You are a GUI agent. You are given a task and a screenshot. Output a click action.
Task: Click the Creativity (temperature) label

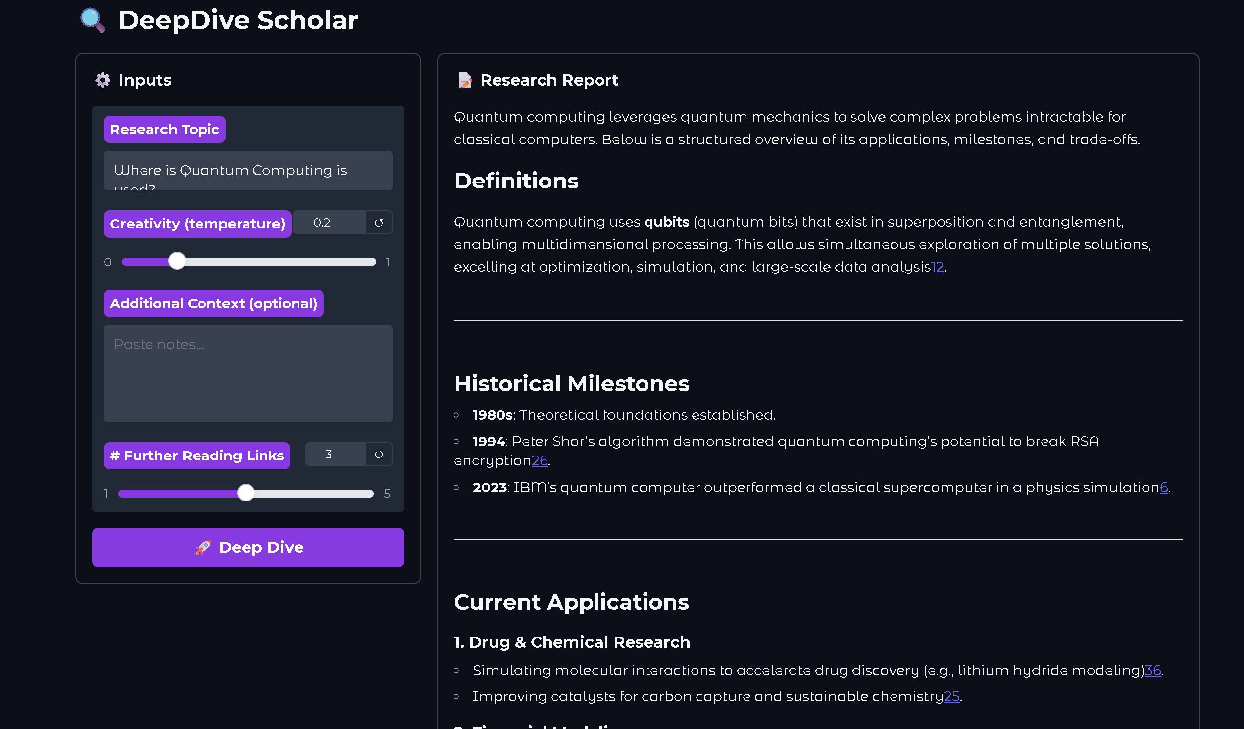coord(197,224)
